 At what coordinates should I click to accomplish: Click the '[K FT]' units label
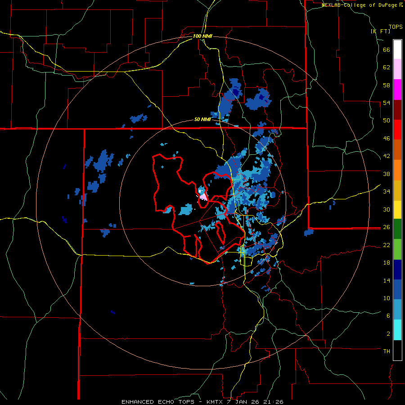[380, 31]
